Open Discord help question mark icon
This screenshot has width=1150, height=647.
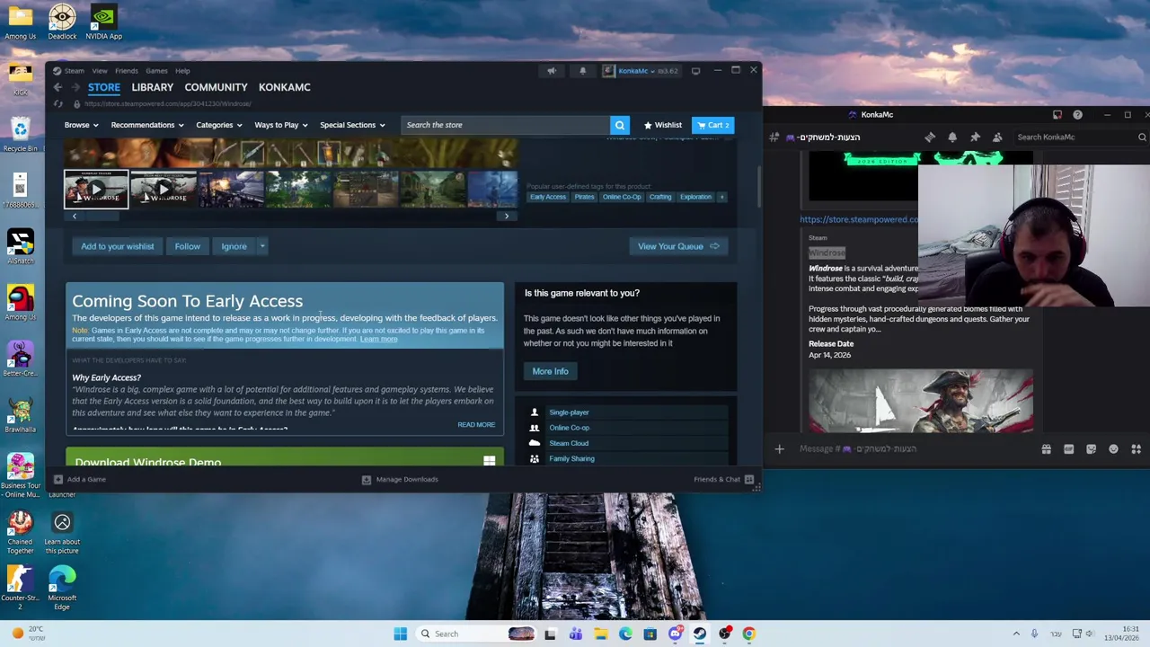click(x=1077, y=114)
